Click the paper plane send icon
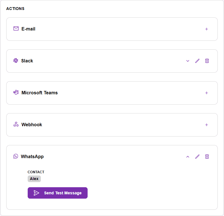The height and width of the screenshot is (216, 224). pyautogui.click(x=36, y=193)
